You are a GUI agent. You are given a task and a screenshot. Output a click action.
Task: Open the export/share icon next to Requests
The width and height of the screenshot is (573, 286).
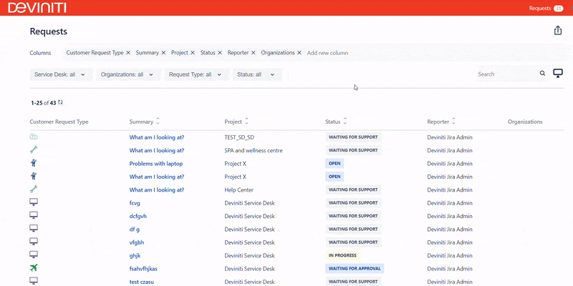point(558,31)
